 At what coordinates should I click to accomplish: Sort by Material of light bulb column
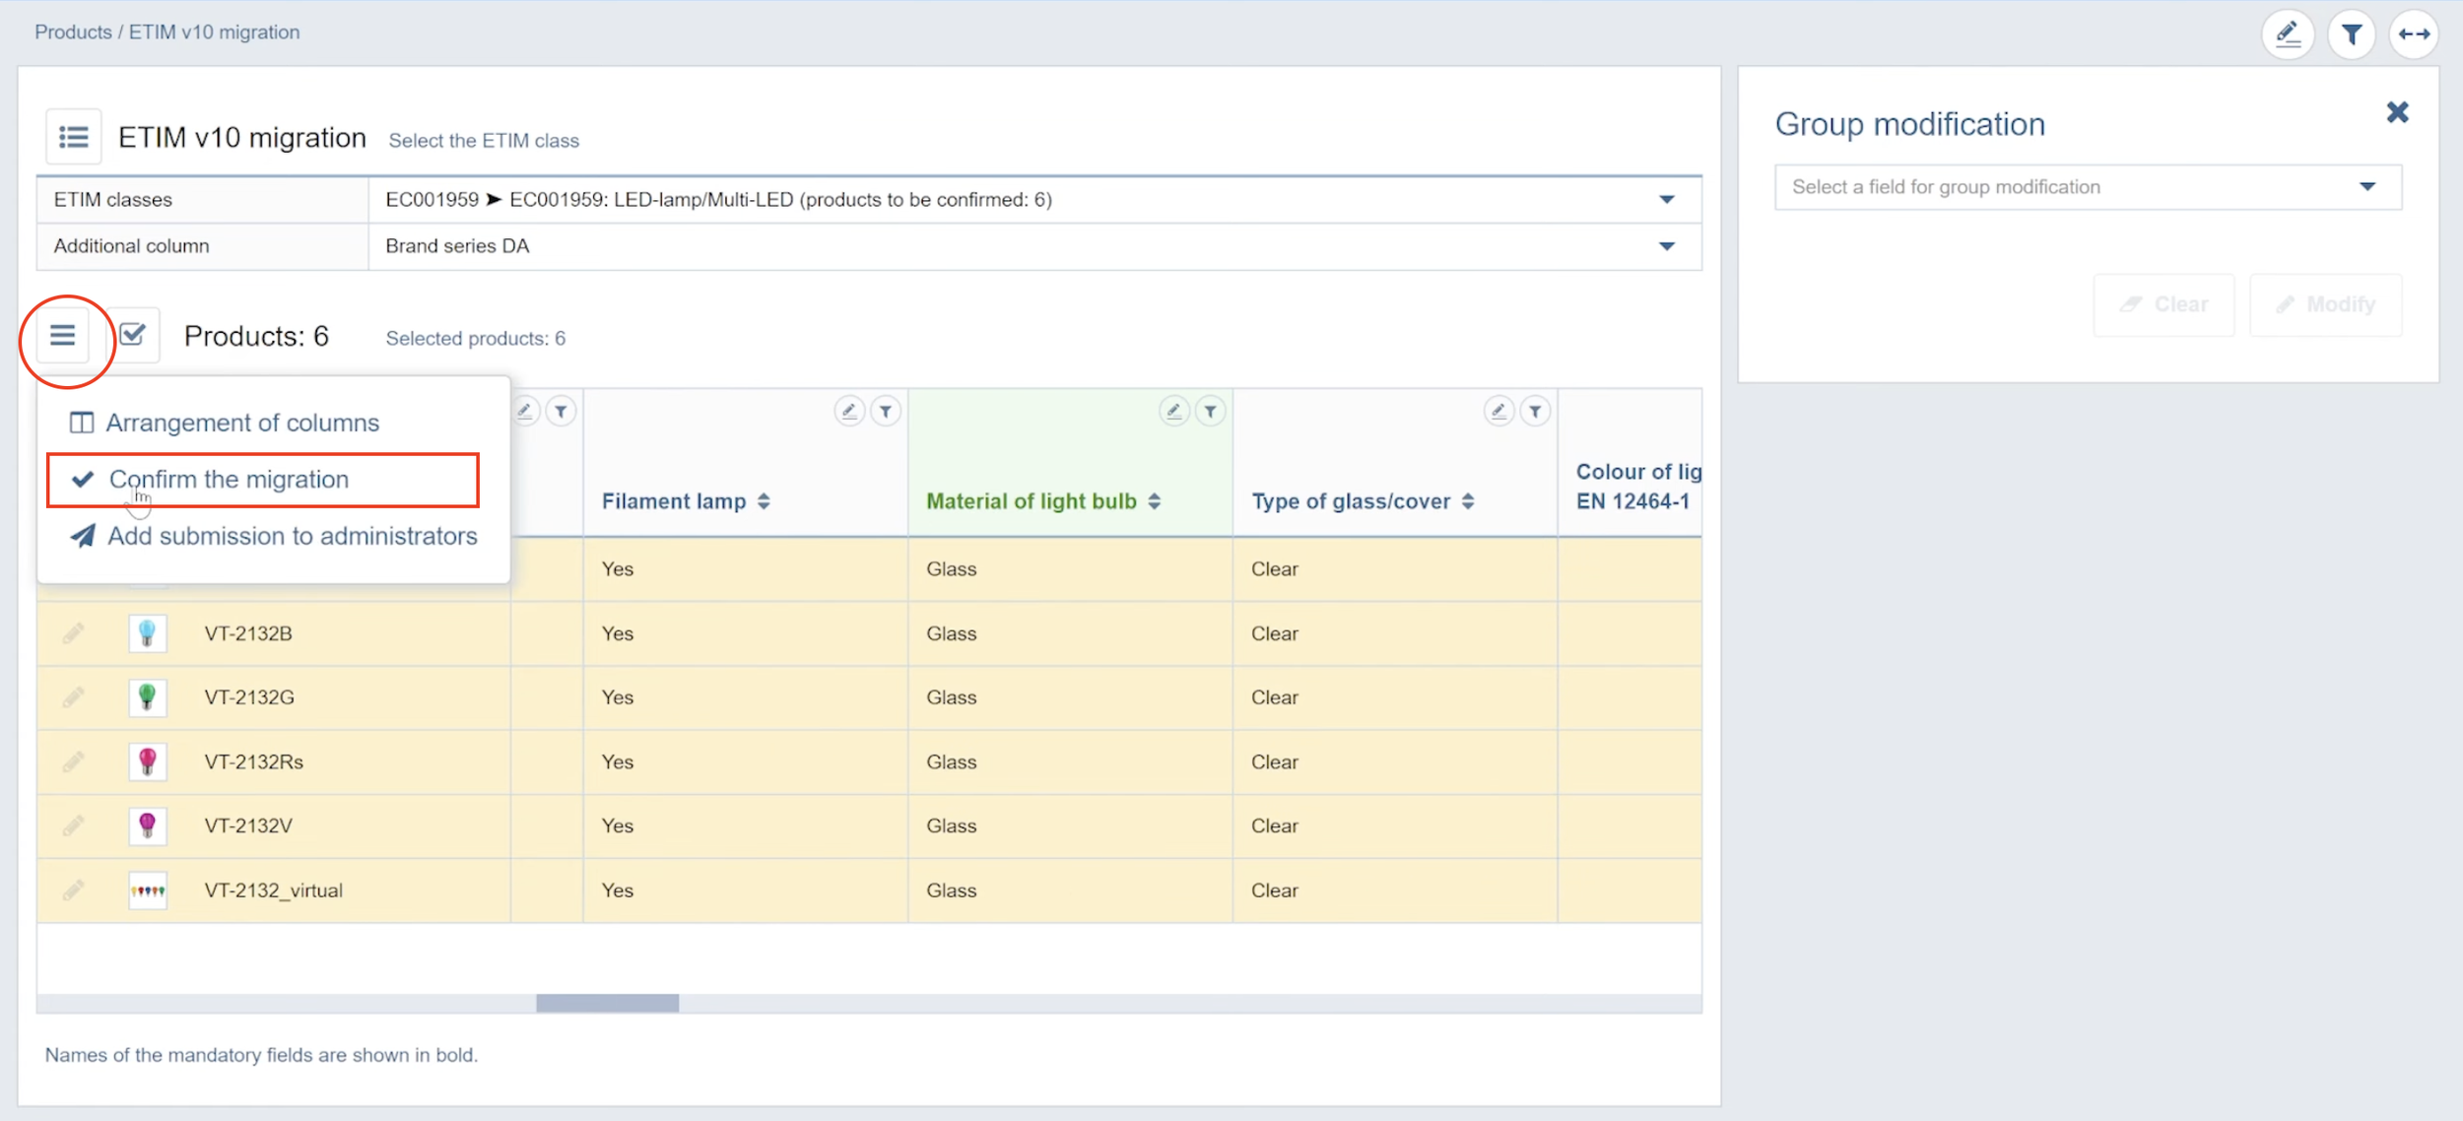click(1155, 501)
